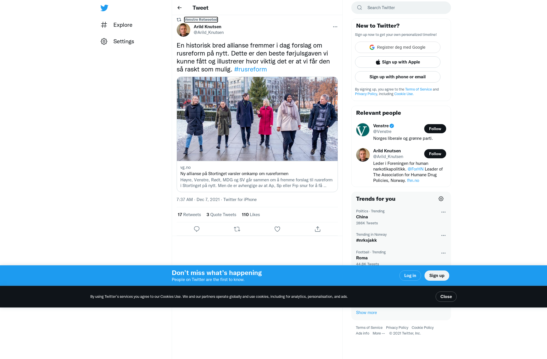Click the retweet arrows icon beside Venstre Retweeted
This screenshot has width=547, height=359.
[179, 20]
